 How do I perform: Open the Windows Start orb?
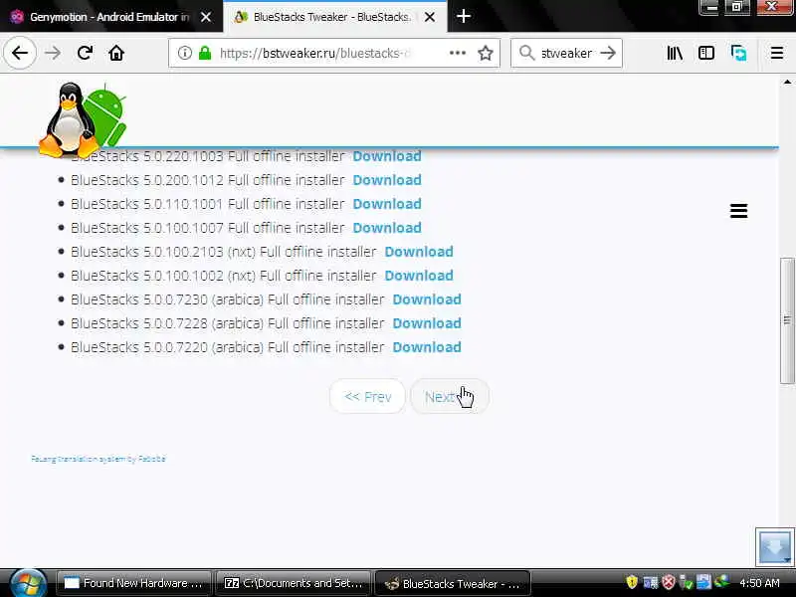point(28,583)
